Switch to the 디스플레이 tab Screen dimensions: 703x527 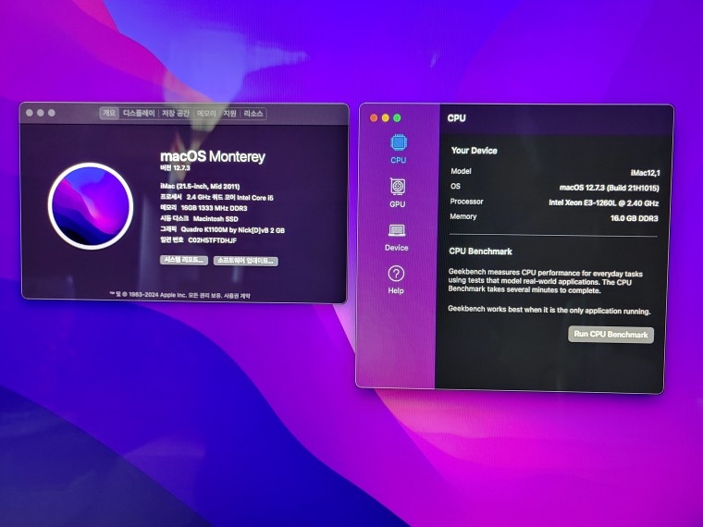[139, 114]
